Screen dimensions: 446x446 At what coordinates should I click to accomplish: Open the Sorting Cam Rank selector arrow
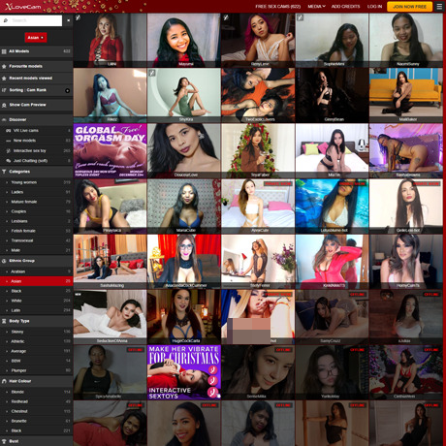click(67, 90)
